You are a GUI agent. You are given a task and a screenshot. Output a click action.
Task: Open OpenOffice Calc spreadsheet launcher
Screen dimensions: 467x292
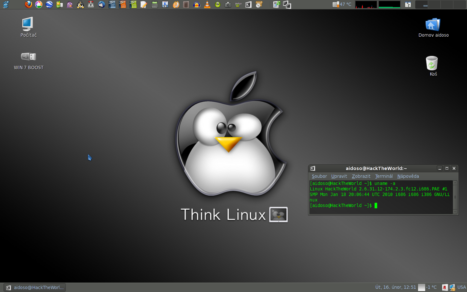click(x=133, y=5)
